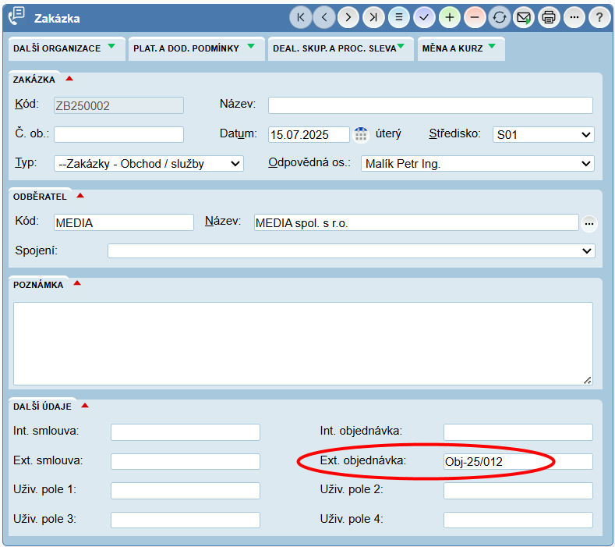The width and height of the screenshot is (615, 547).
Task: Open the Měna a kurz tab
Action: pos(460,48)
